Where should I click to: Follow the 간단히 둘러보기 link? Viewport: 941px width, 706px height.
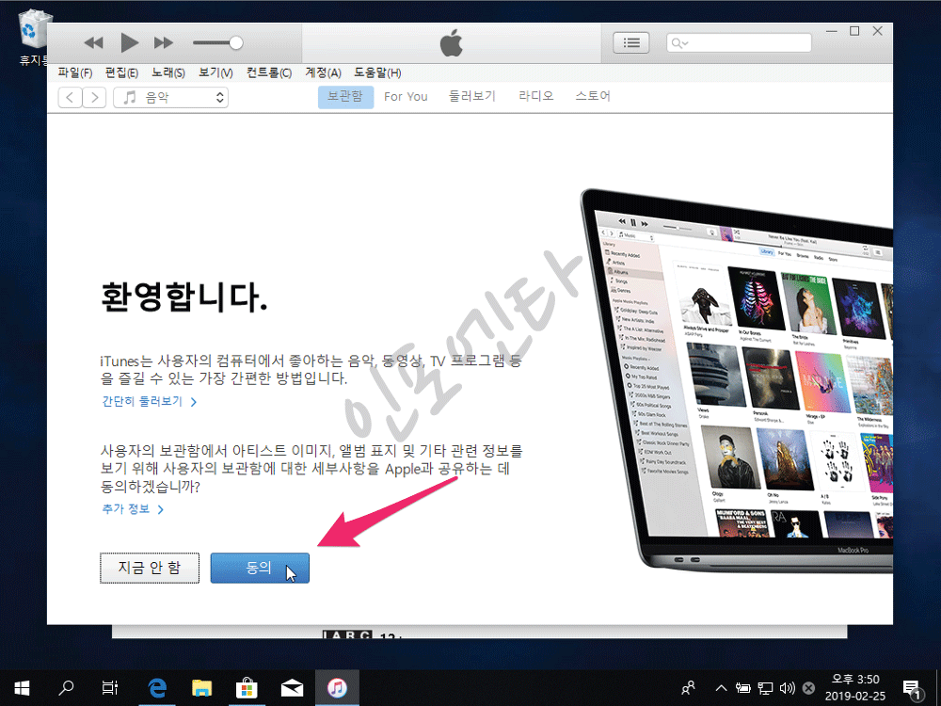150,402
